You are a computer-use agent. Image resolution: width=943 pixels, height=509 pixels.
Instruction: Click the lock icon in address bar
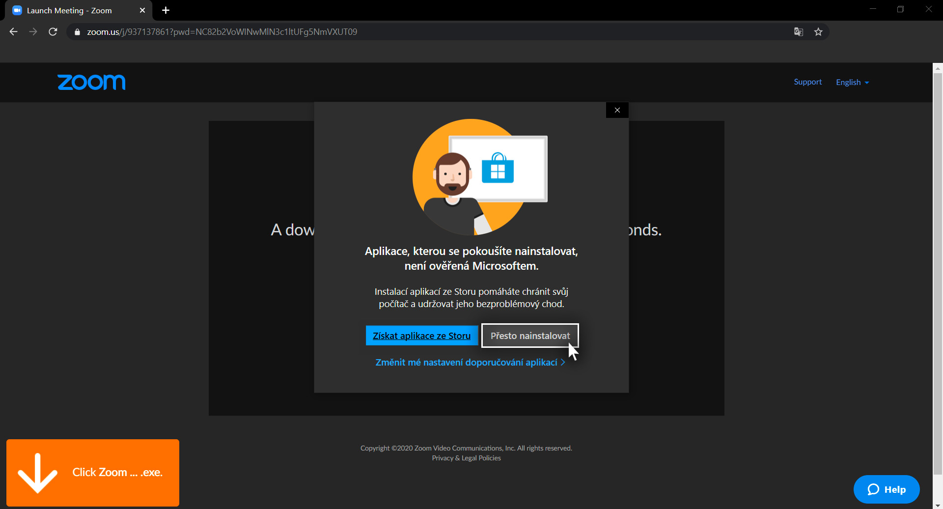click(x=77, y=32)
